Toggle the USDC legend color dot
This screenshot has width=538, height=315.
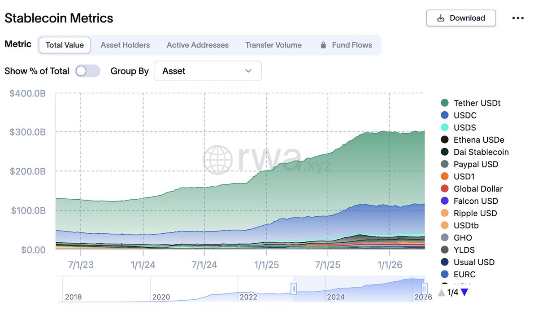coord(445,115)
